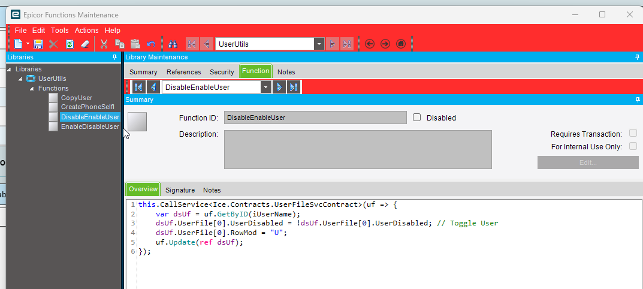The height and width of the screenshot is (289, 643).
Task: Click the Function ID field
Action: 315,118
